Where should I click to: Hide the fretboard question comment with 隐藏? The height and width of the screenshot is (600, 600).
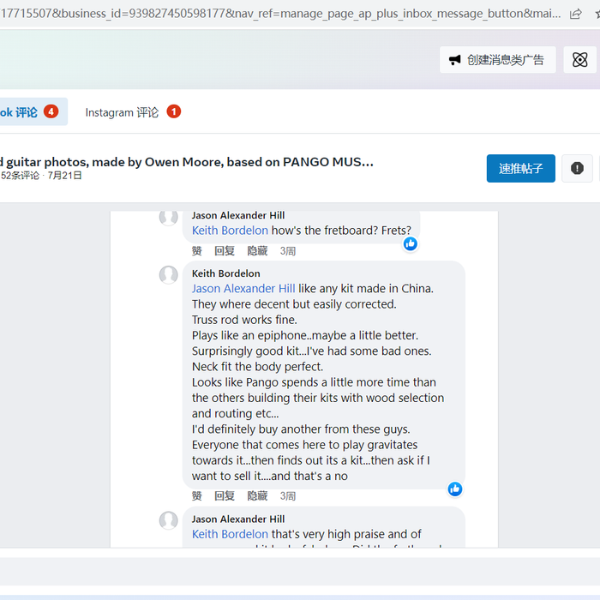click(x=257, y=251)
